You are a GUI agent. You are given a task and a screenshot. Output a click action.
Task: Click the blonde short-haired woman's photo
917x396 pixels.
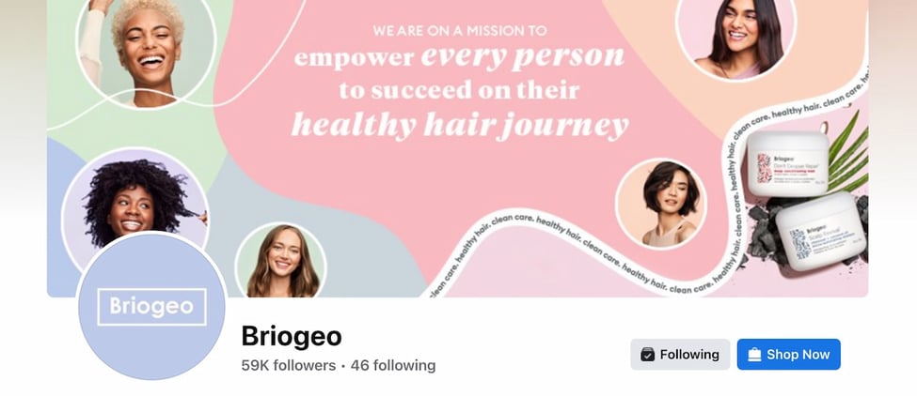point(146,52)
